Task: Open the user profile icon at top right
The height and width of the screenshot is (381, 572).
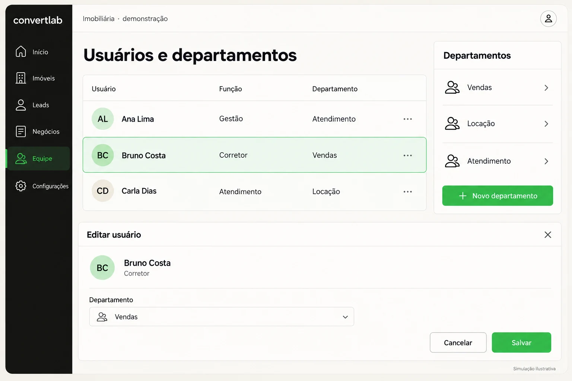Action: [x=548, y=19]
